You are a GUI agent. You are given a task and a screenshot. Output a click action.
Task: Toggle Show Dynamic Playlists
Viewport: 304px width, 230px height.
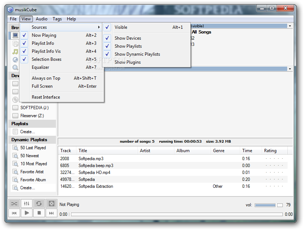107,54
